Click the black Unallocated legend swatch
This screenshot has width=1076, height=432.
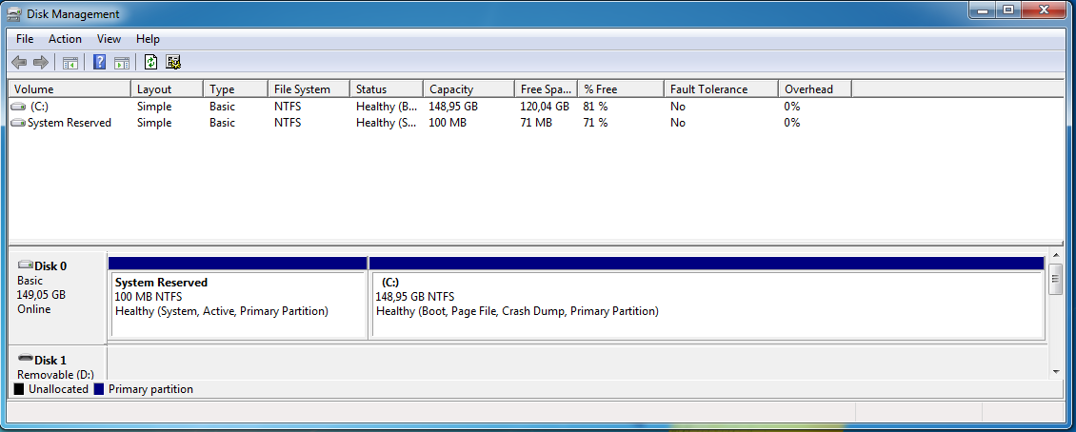[x=19, y=389]
